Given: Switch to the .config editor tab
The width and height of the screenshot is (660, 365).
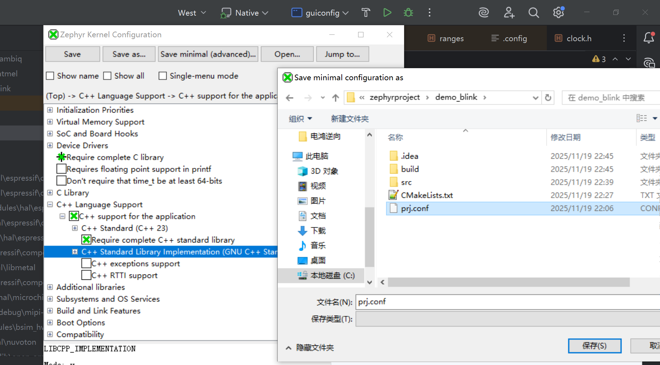Looking at the screenshot, I should [x=509, y=38].
